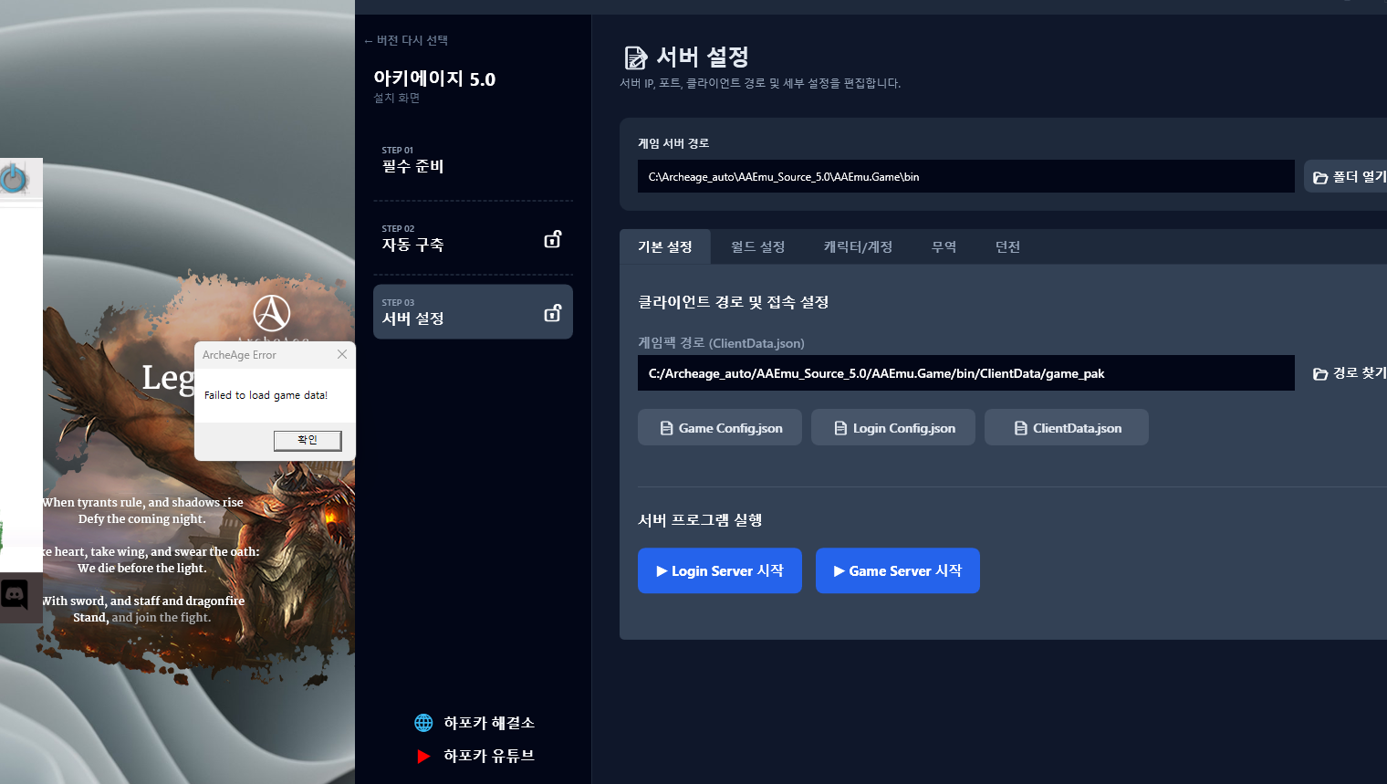Click the YouTube play icon

pyautogui.click(x=423, y=756)
